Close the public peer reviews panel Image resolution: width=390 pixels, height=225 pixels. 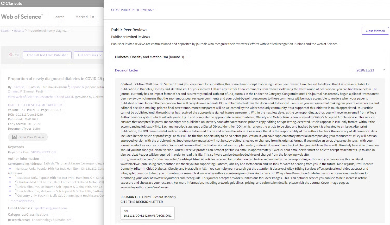pyautogui.click(x=133, y=10)
